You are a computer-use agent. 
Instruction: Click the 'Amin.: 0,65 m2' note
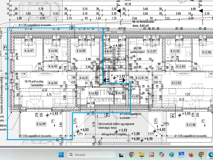pos(140,26)
